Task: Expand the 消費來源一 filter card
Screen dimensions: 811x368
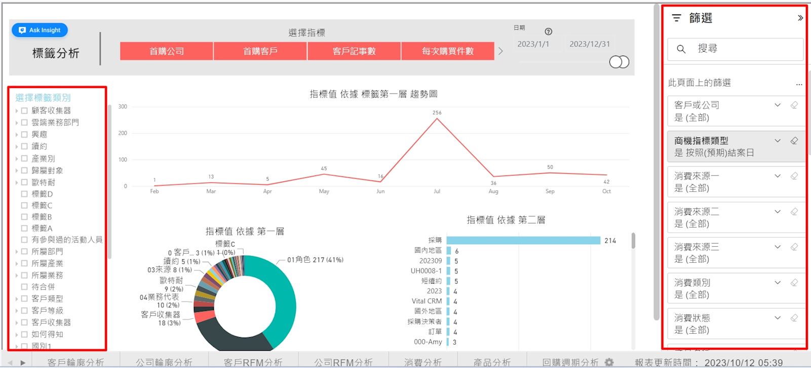Action: pos(778,176)
